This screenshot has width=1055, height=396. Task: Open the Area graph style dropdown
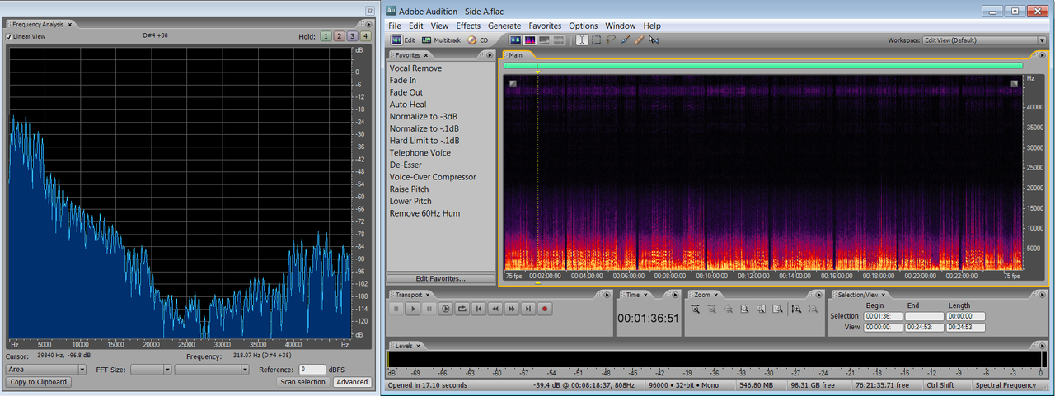pos(47,370)
